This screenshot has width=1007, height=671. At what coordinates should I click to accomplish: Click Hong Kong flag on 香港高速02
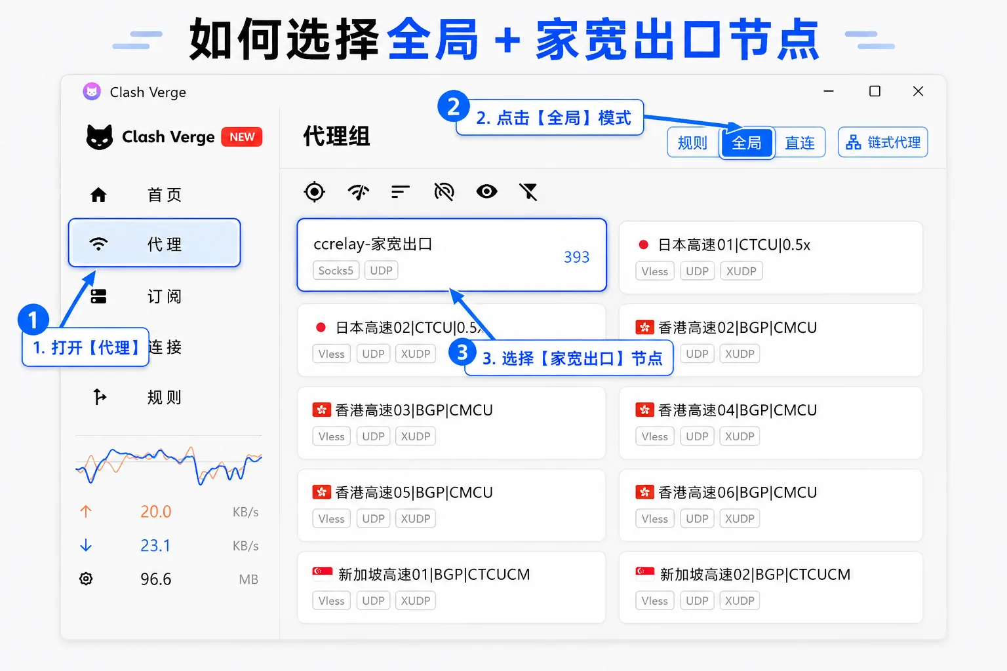tap(644, 327)
